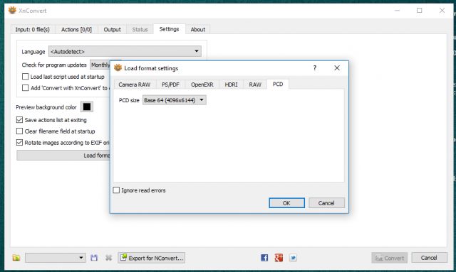Switch to the Camera RAW tab
This screenshot has width=456, height=272.
(135, 85)
